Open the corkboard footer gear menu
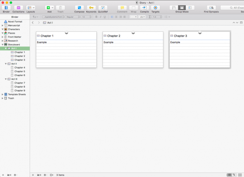244x177 pixels. click(x=45, y=175)
